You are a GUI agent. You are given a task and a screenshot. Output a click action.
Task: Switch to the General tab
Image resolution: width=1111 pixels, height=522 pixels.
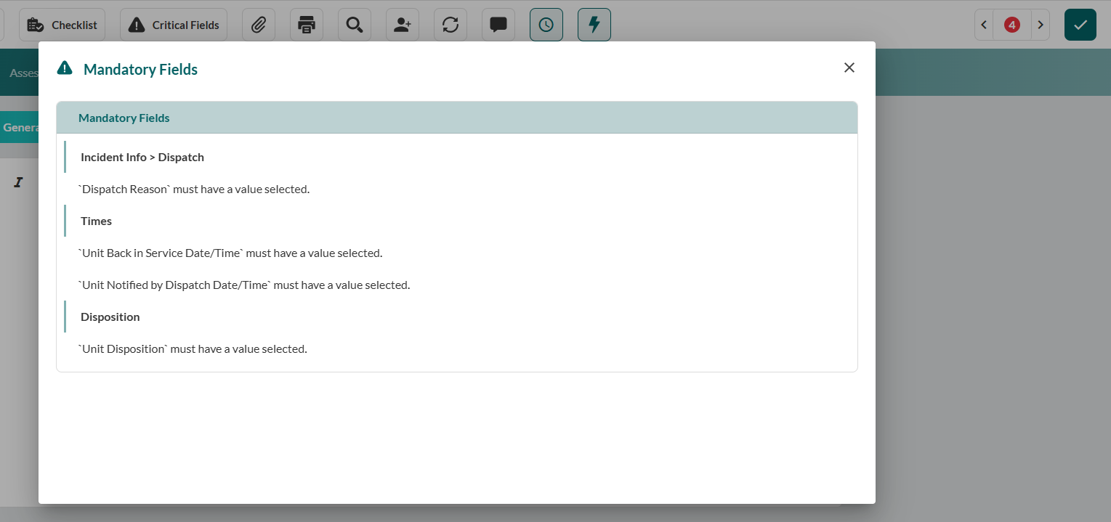coord(22,126)
